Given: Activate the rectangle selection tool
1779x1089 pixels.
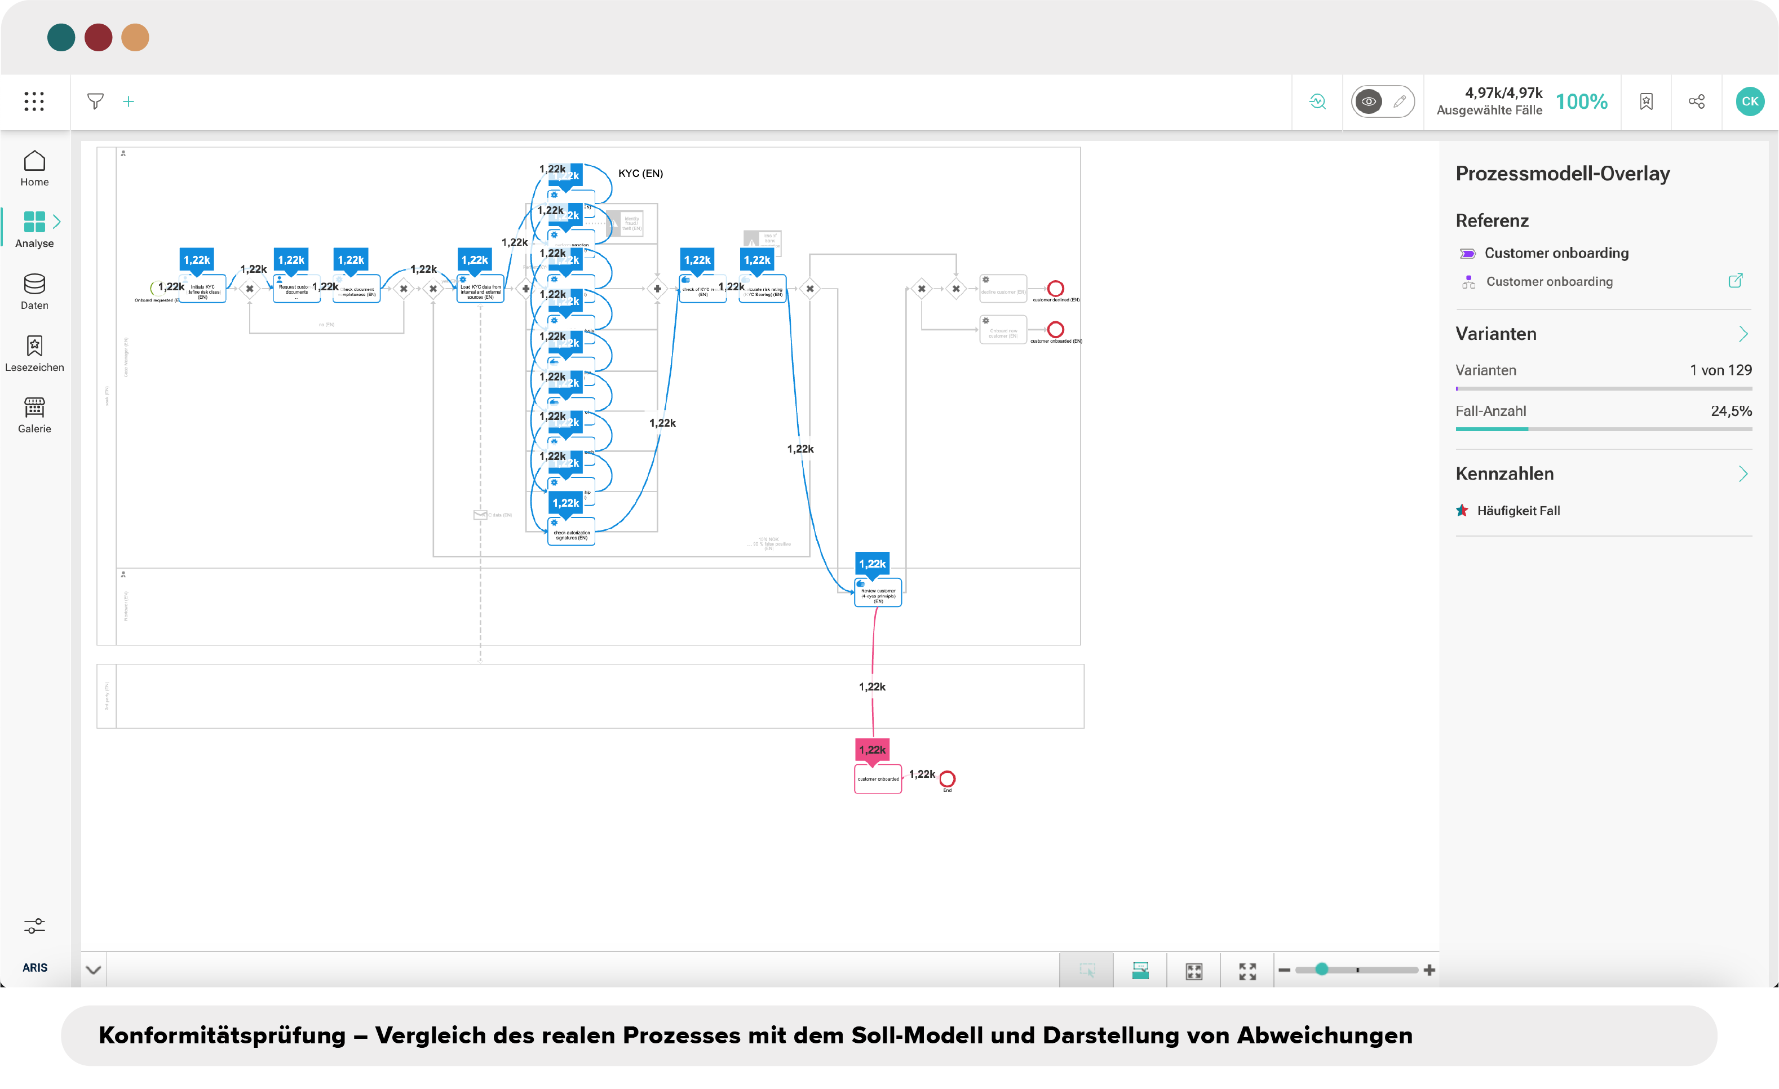Looking at the screenshot, I should tap(1087, 971).
